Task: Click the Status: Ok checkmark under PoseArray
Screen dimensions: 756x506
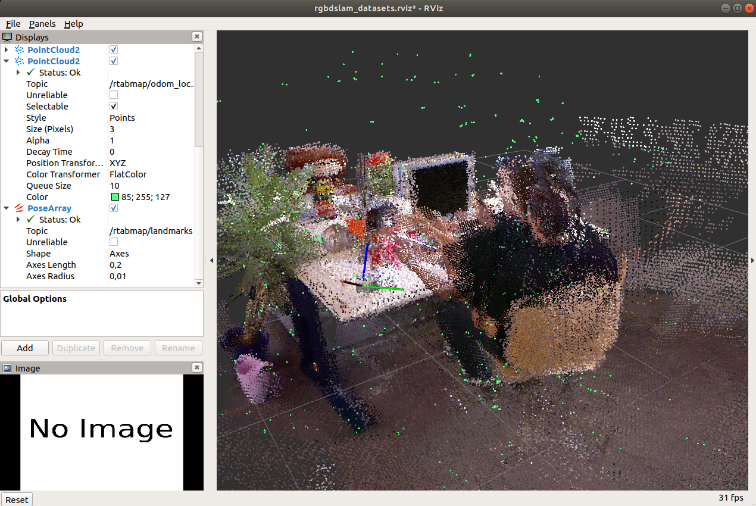Action: pyautogui.click(x=30, y=219)
